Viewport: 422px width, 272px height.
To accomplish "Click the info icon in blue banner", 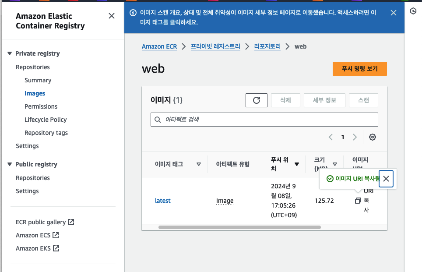I will 133,13.
